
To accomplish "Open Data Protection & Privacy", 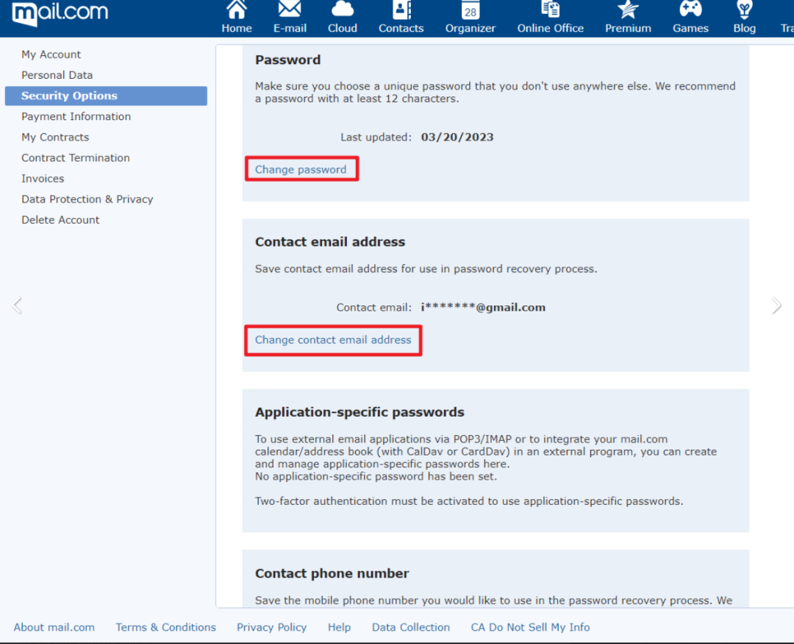I will (87, 199).
